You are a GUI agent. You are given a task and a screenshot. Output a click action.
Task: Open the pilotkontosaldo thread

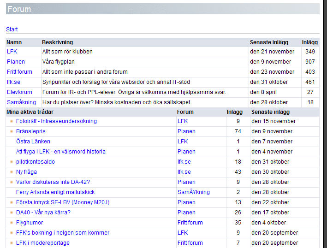tap(36, 162)
